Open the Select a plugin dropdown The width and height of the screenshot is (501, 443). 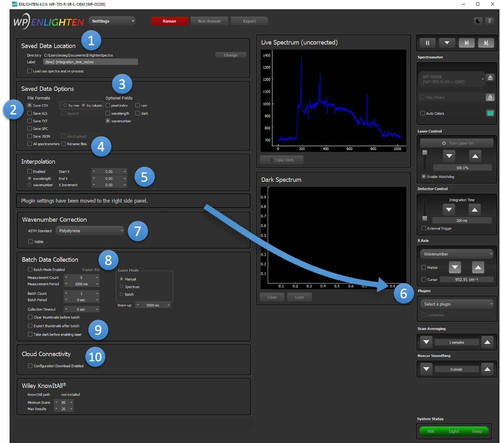coord(457,304)
